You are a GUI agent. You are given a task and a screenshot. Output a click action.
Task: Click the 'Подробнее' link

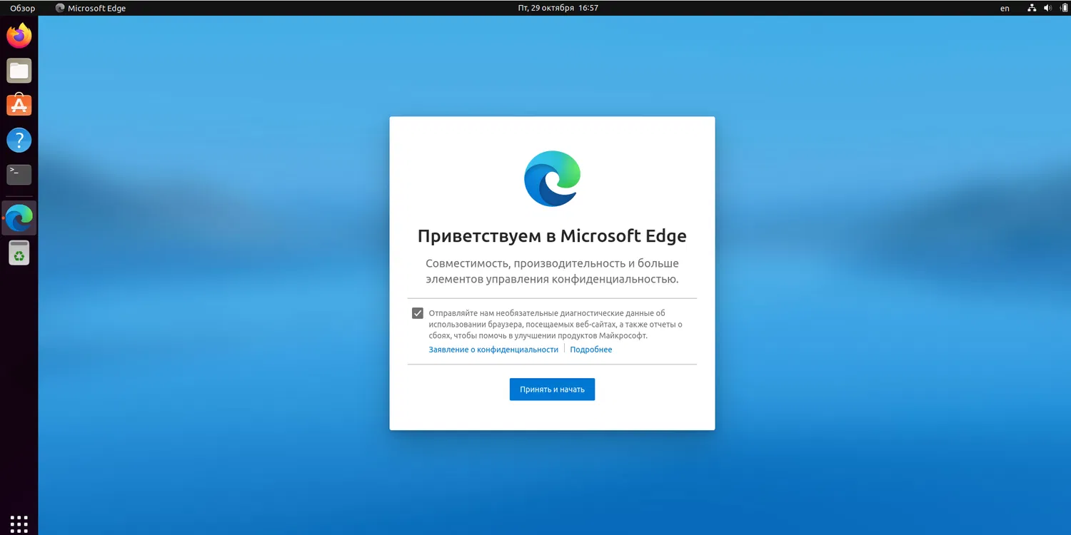tap(591, 350)
